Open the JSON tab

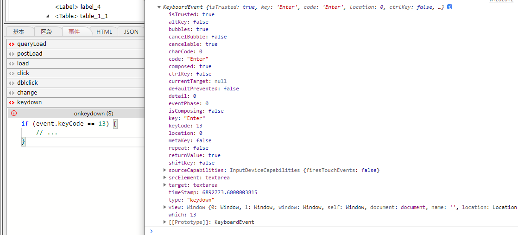pyautogui.click(x=131, y=32)
